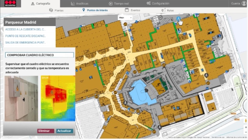Click the blue point-of-interest marker under cursor

178,19
